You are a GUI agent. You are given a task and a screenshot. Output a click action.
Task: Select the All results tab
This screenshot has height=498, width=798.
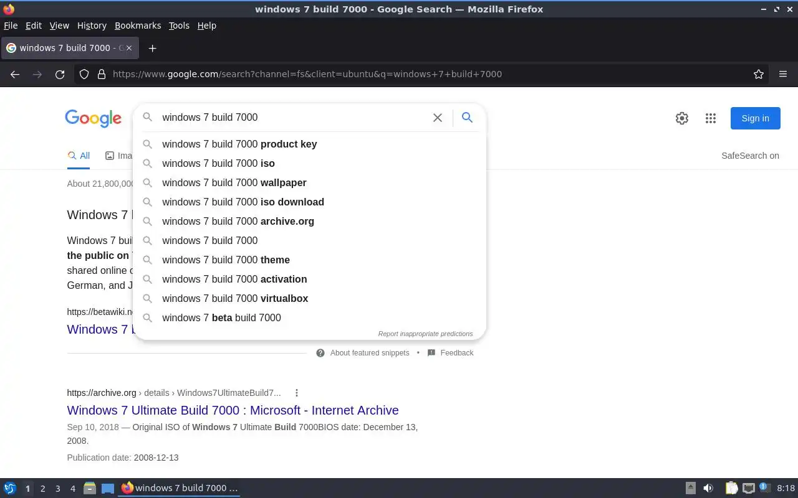point(79,156)
